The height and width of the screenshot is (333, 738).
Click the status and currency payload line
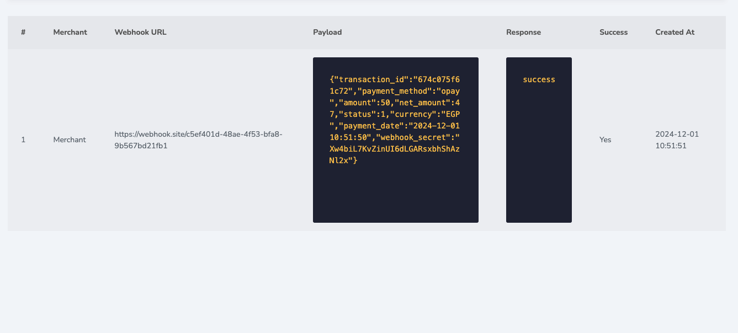tap(395, 114)
